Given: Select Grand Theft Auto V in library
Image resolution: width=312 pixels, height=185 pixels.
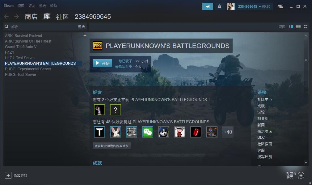Looking at the screenshot, I should (21, 47).
